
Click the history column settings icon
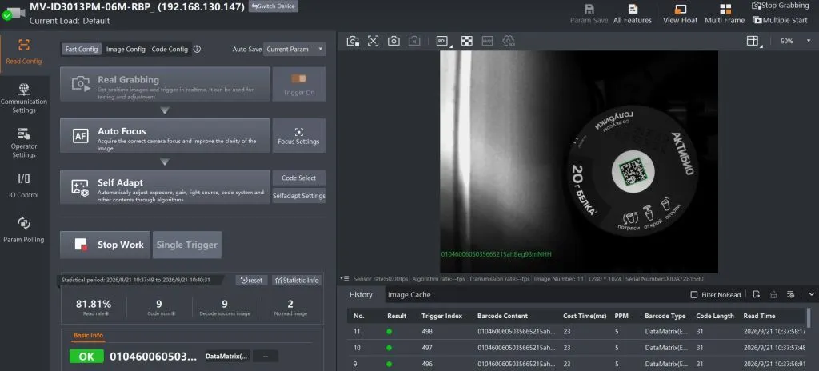(x=791, y=295)
